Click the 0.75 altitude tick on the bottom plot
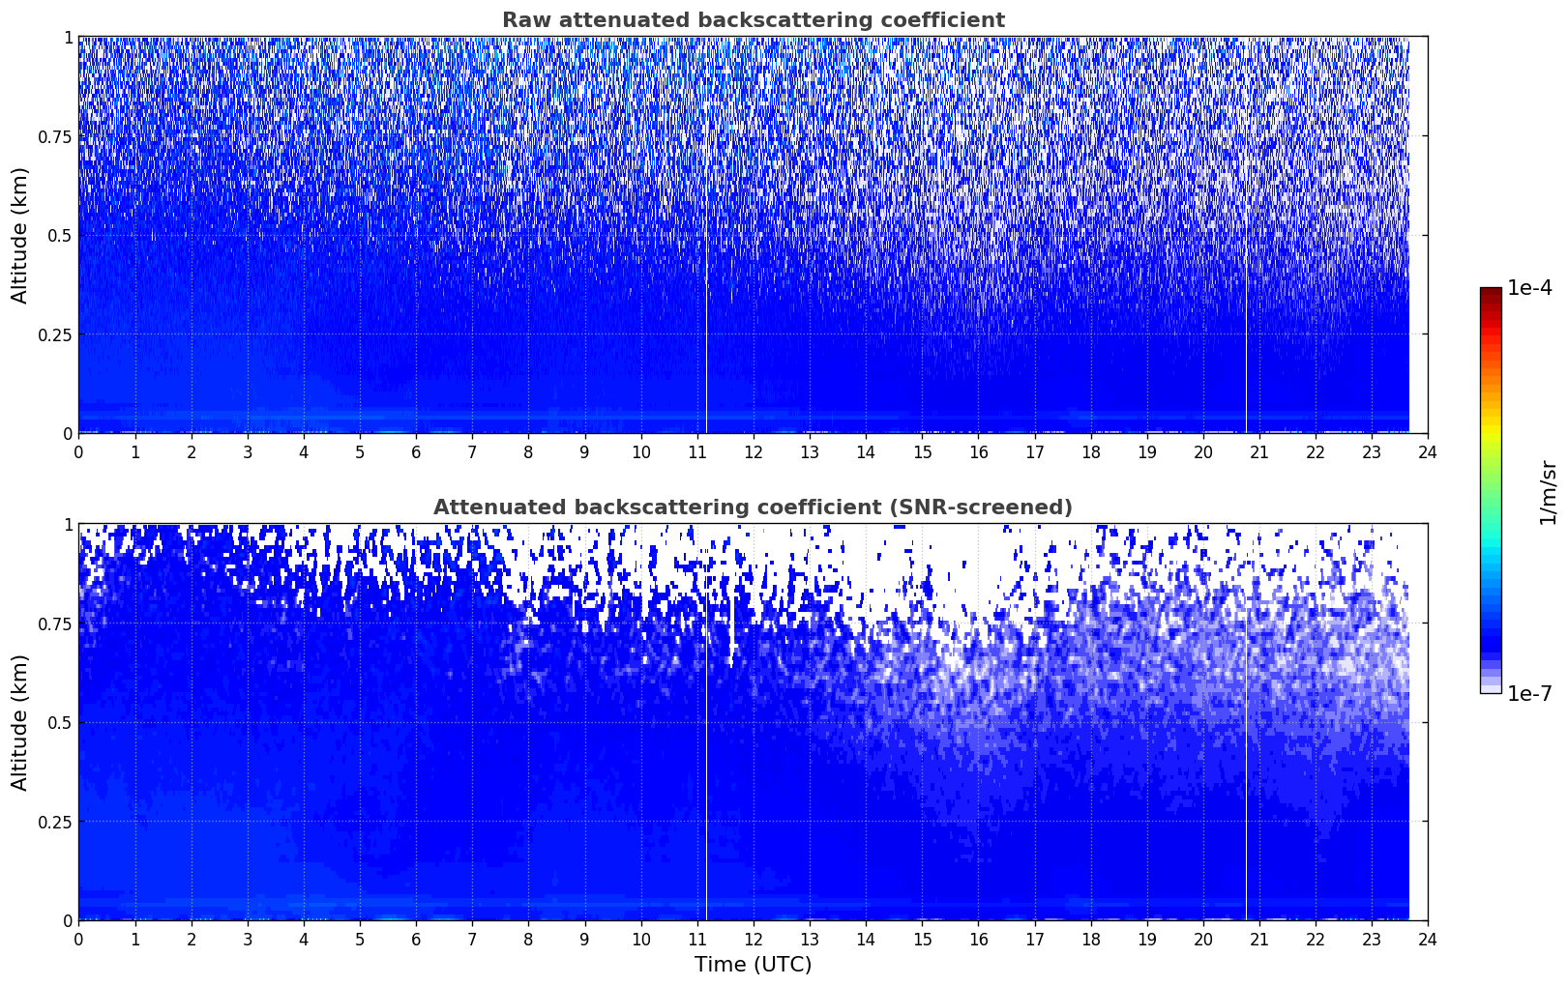Viewport: 1568px width, 986px height. pyautogui.click(x=55, y=623)
